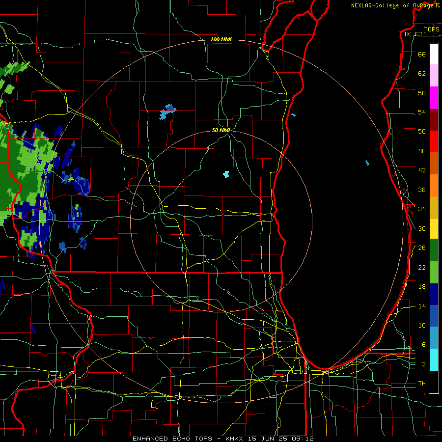Viewport: 442px width, 442px height.
Task: Pick the yellow legend swatch
Action: 434,228
